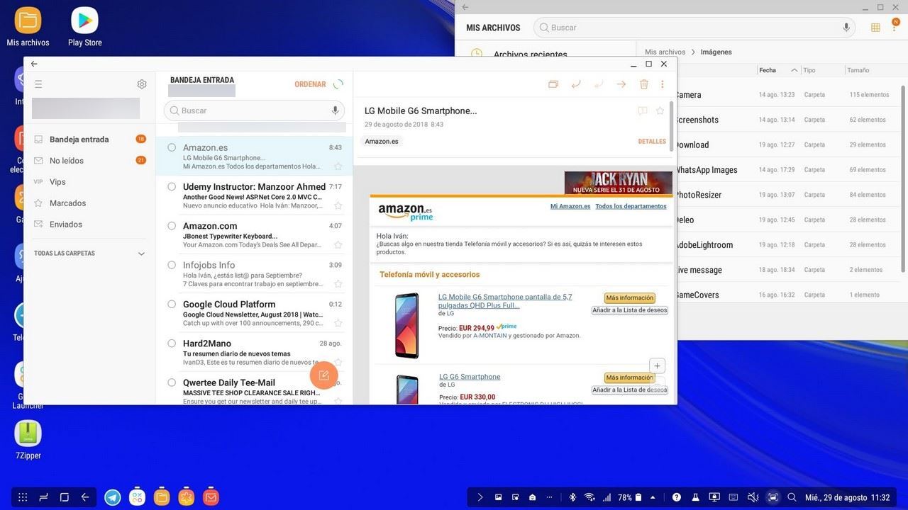Image resolution: width=908 pixels, height=510 pixels.
Task: Click the help question mark tray icon
Action: tap(677, 497)
